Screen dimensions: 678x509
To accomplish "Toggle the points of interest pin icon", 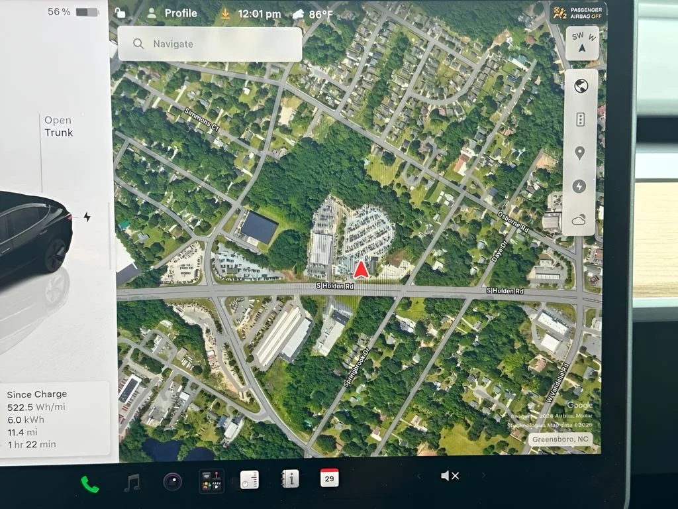I will pos(580,153).
